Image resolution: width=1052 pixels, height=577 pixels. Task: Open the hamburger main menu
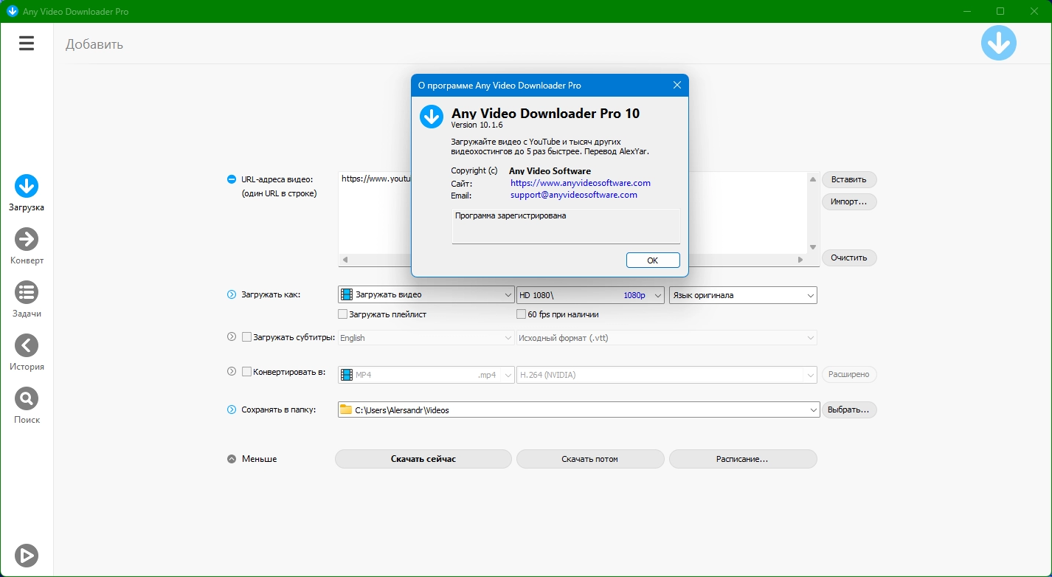click(x=27, y=44)
